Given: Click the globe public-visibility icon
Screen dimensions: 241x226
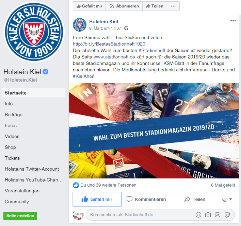Looking at the screenshot, I should point(126,29).
